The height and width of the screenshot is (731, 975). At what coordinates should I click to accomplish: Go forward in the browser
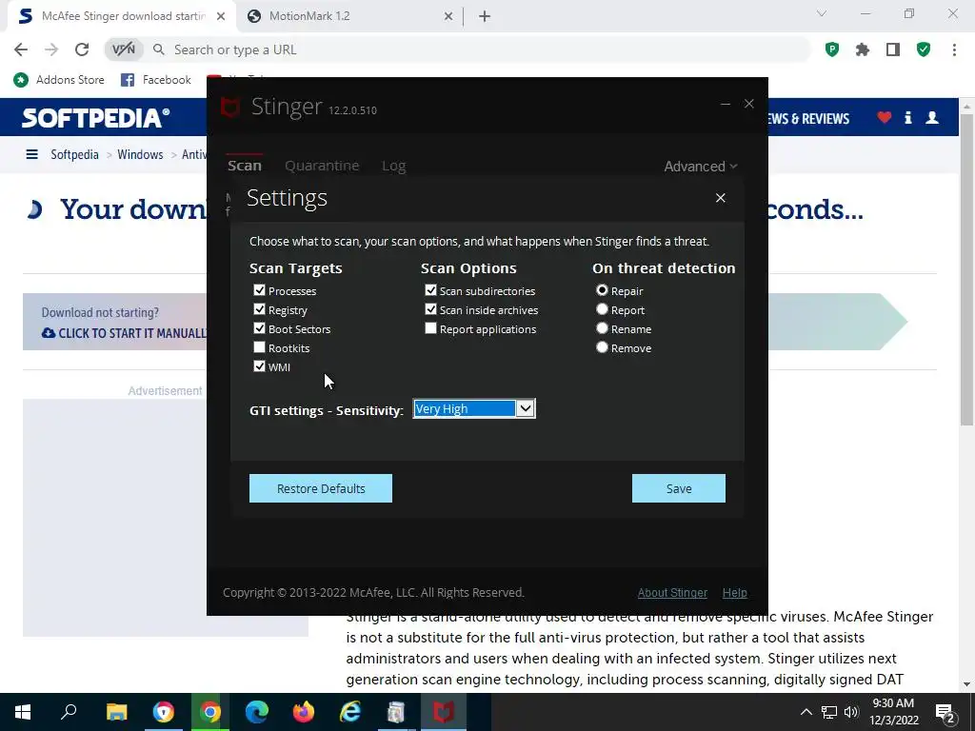51,49
